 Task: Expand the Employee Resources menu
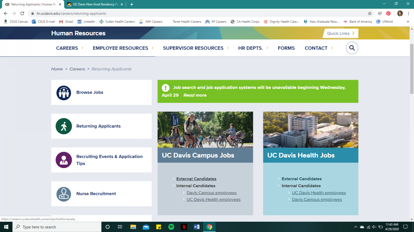point(123,48)
